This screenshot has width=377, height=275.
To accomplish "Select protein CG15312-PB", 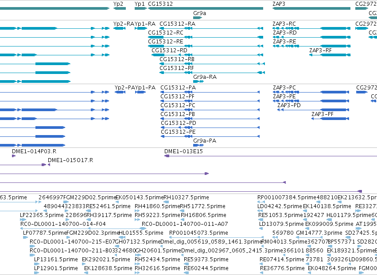I will pyautogui.click(x=210, y=119).
